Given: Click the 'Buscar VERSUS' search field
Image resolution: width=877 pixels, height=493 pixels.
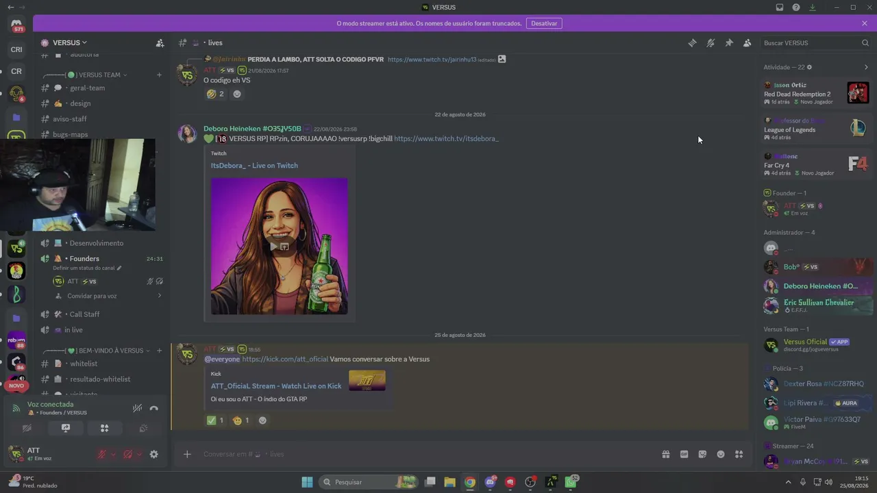Looking at the screenshot, I should pyautogui.click(x=816, y=42).
